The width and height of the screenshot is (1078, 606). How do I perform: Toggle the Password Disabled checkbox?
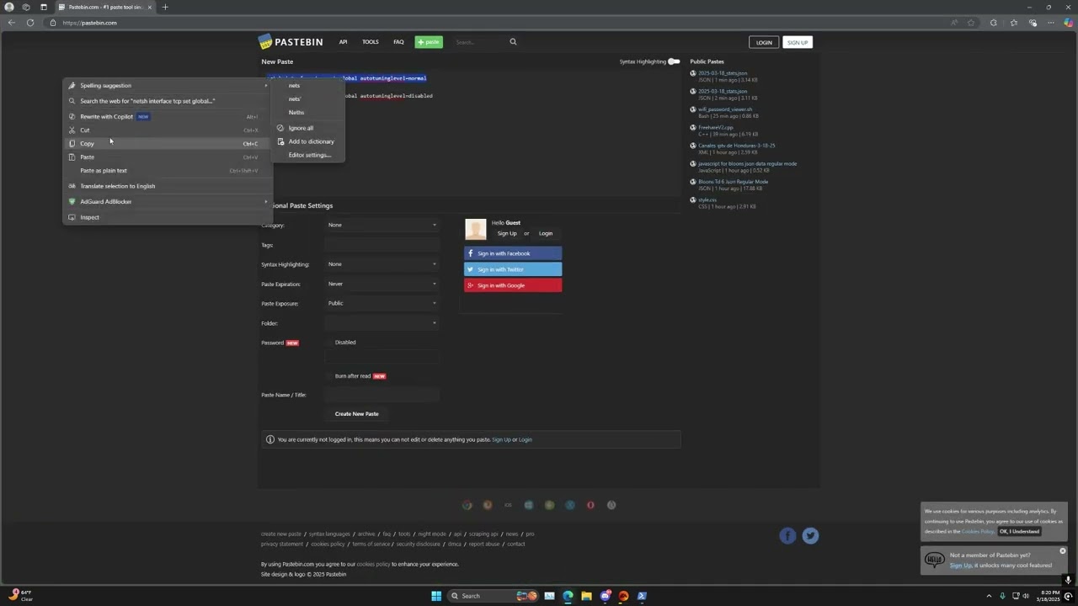point(328,343)
